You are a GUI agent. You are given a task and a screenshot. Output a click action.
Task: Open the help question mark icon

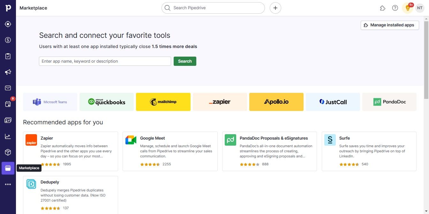click(x=395, y=8)
